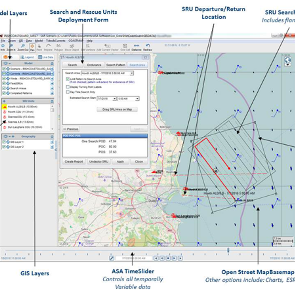Viewport: 295px width, 295px height.
Task: Click the Polygon drawing tool
Action: pos(58,46)
